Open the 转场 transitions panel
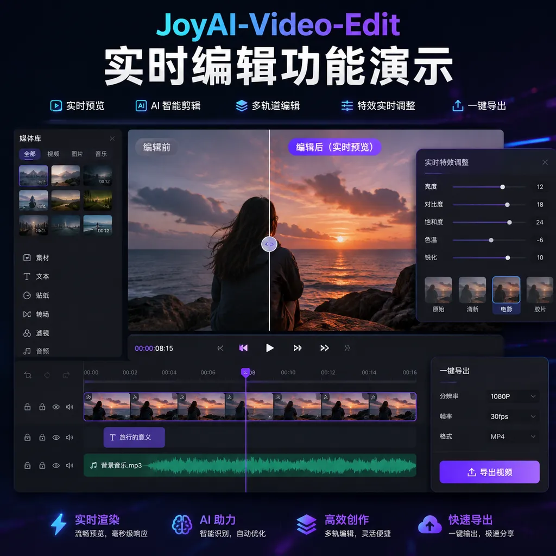The image size is (556, 556). pos(36,314)
